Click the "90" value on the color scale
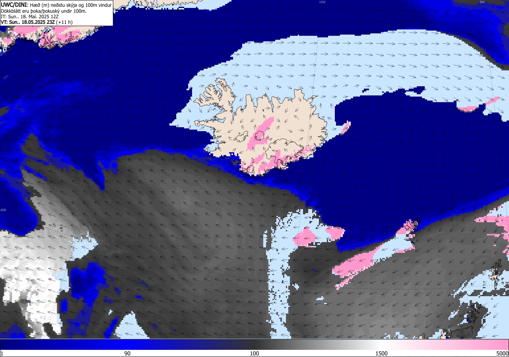 [127, 353]
